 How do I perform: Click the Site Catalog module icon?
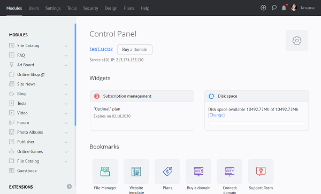click(x=12, y=45)
